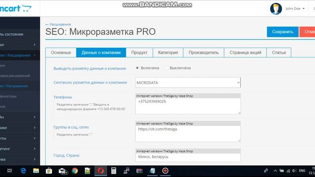Open the John Doe user dropdown
The height and width of the screenshot is (177, 315).
pos(295,9)
